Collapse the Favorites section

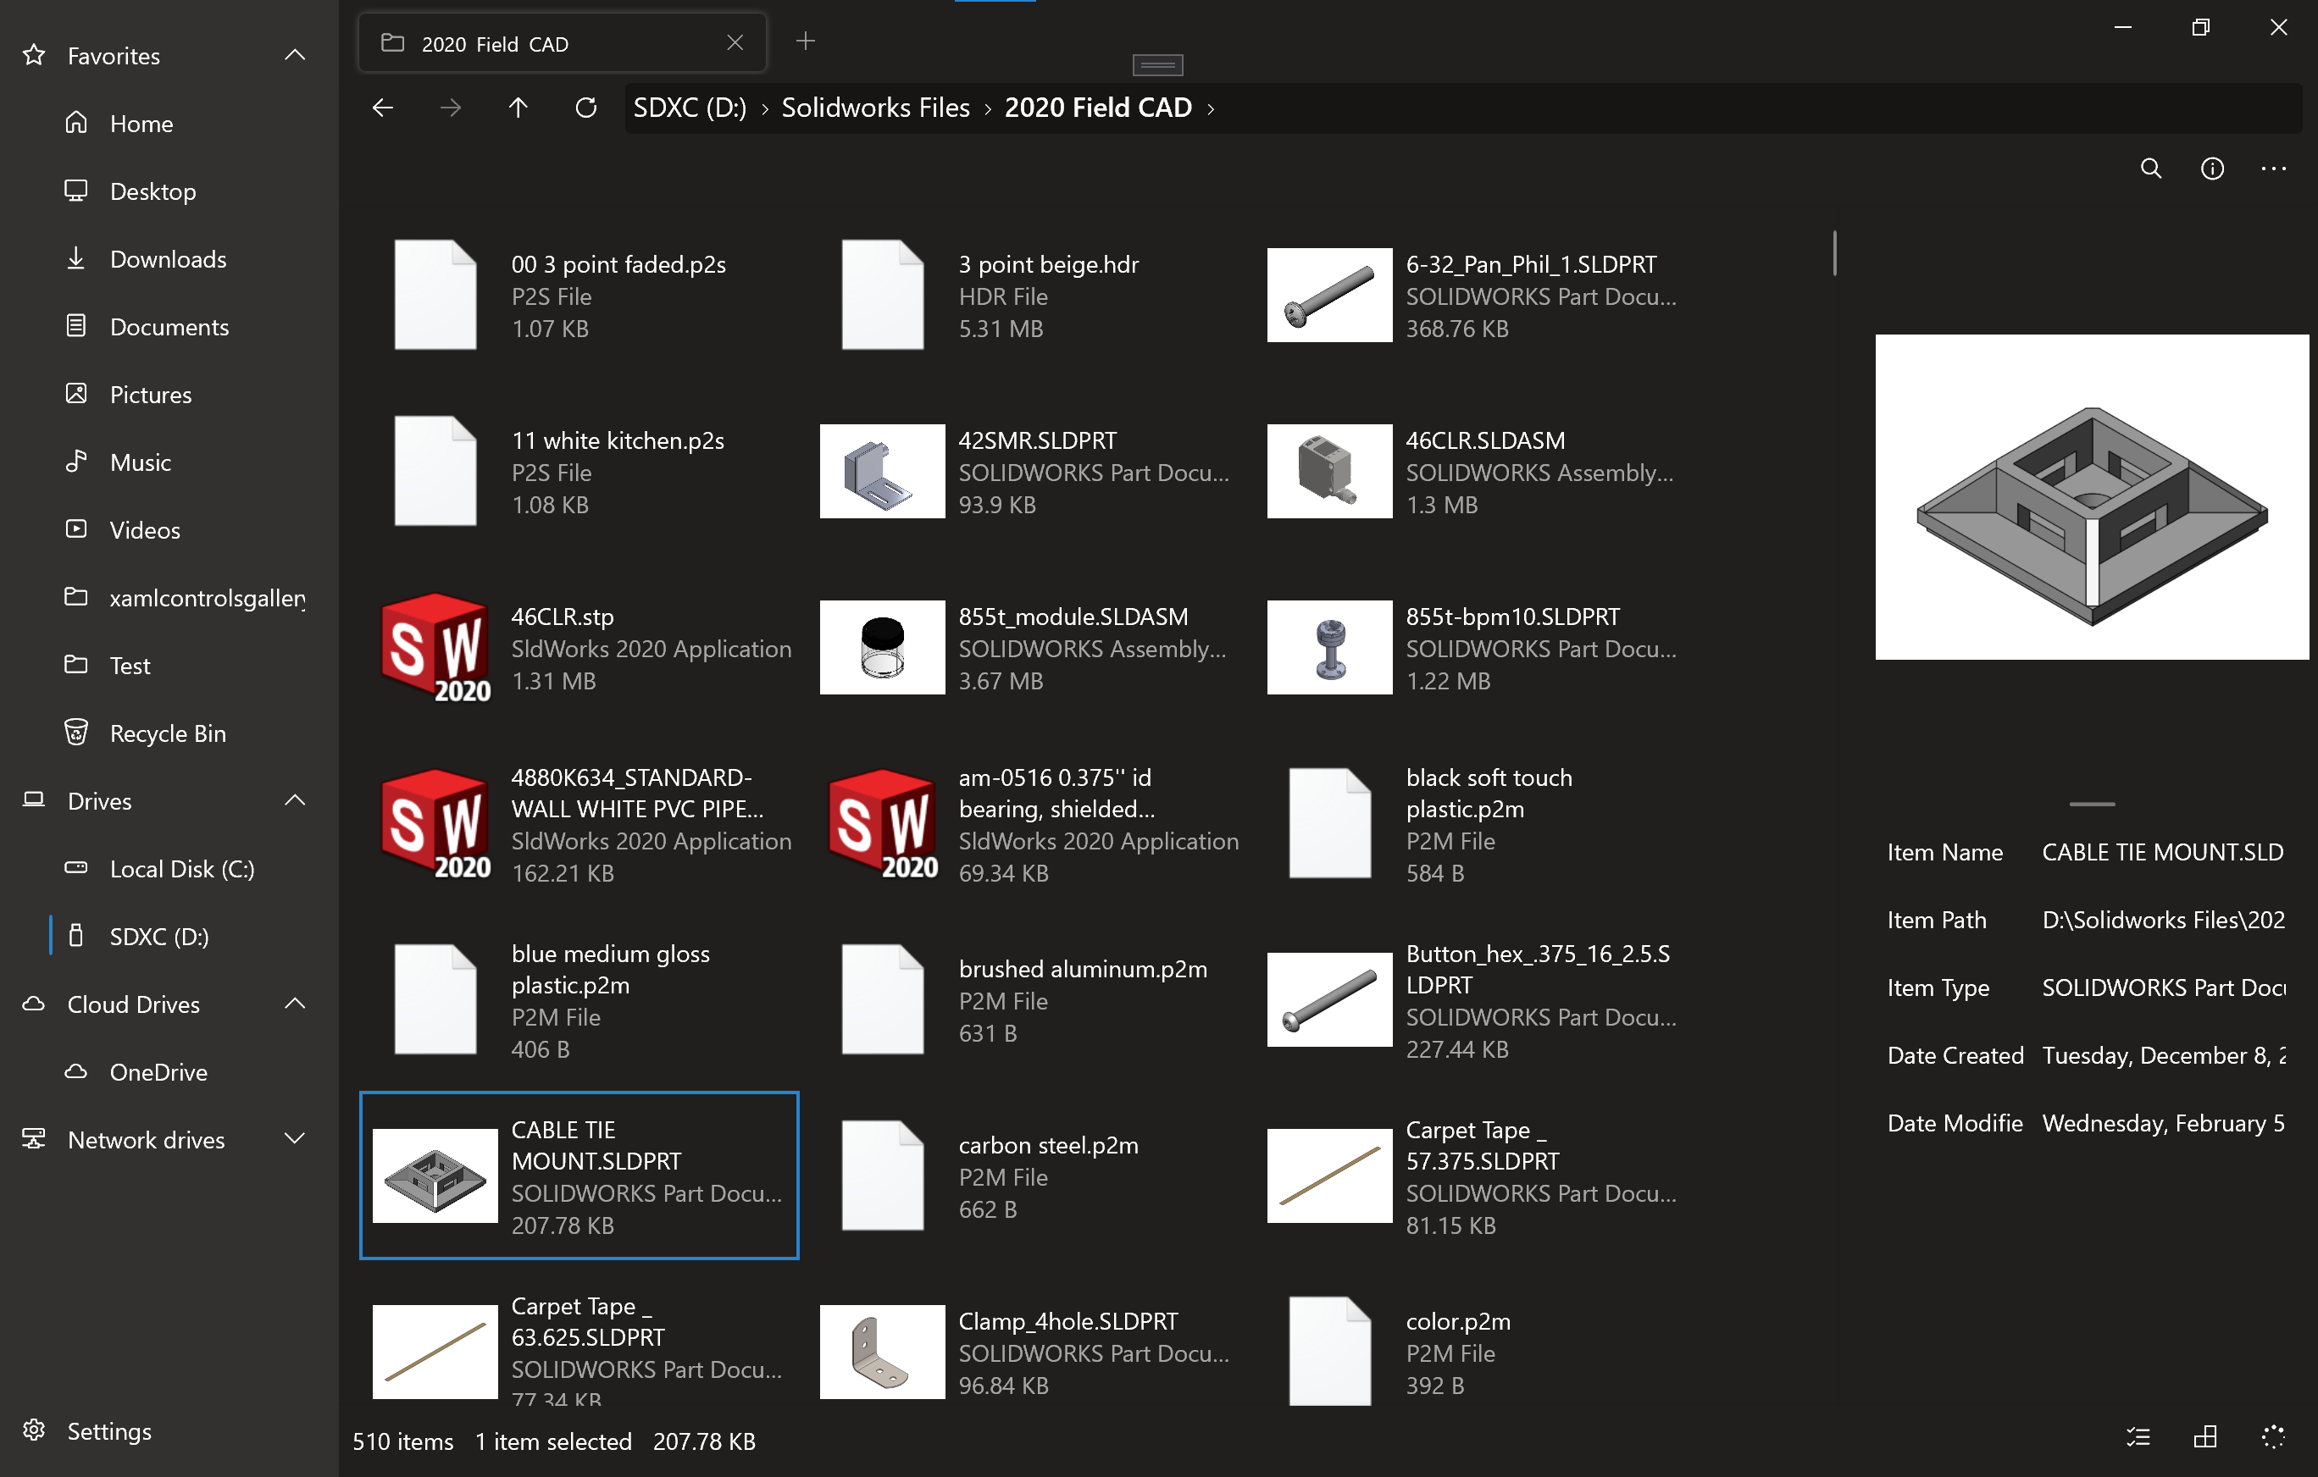(296, 56)
